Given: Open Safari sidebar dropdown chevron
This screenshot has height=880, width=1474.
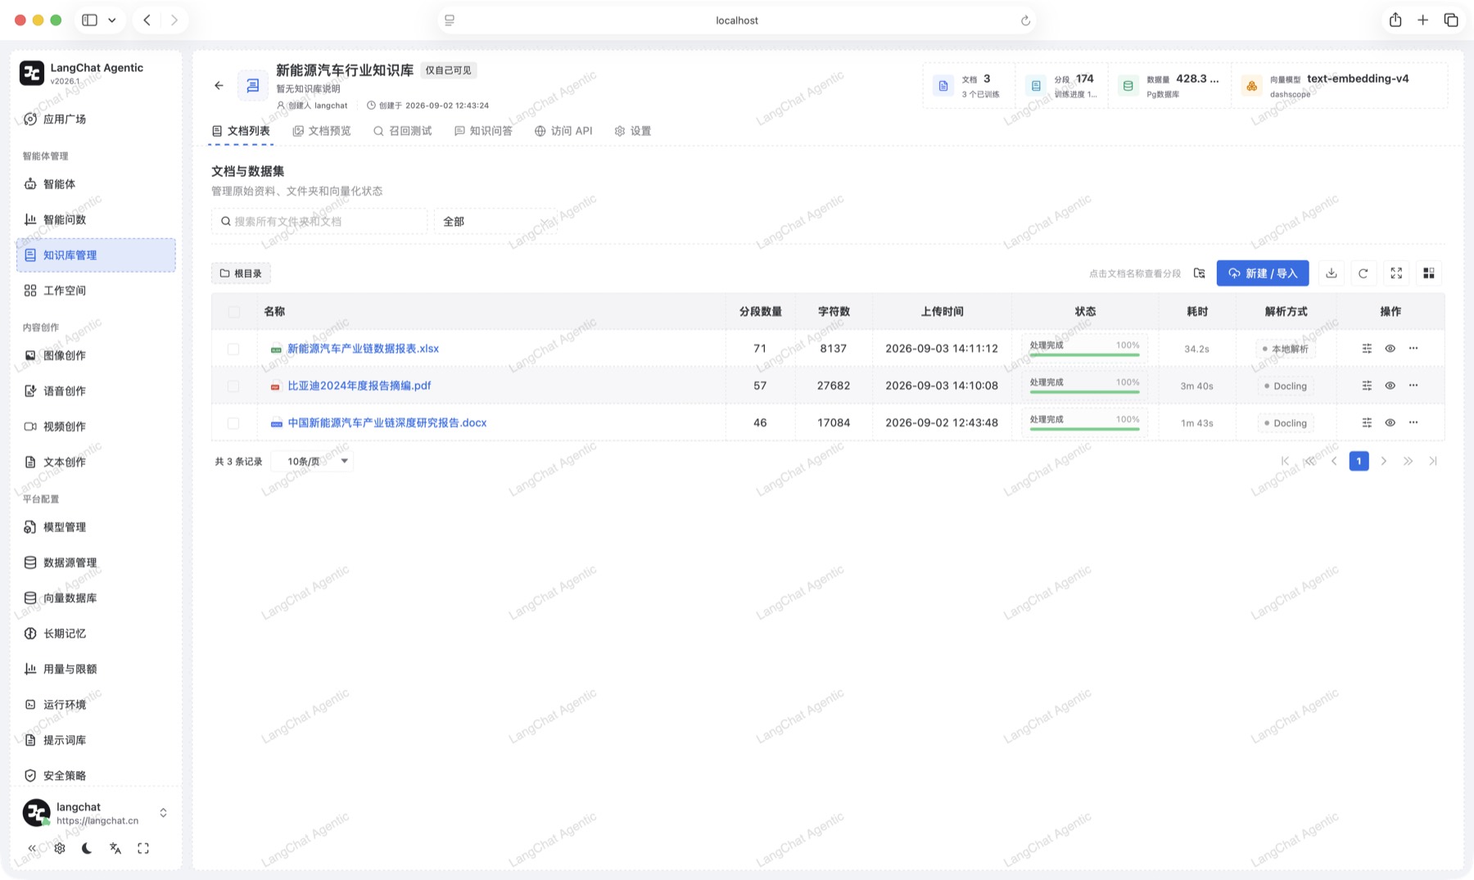Looking at the screenshot, I should point(112,20).
